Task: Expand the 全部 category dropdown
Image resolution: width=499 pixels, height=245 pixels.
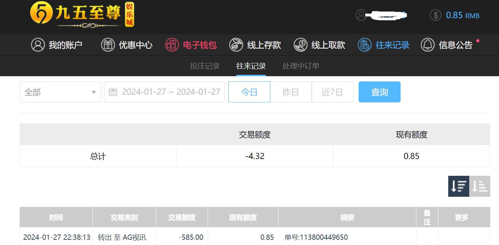Action: pos(60,92)
